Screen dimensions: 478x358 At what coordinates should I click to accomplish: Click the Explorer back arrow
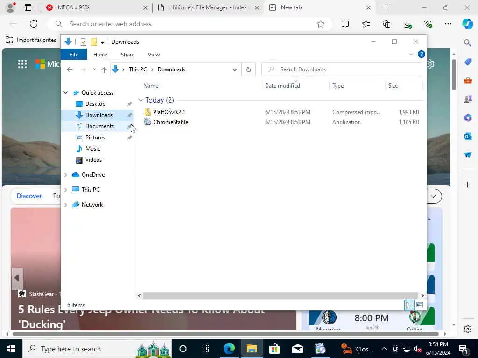[x=70, y=70]
